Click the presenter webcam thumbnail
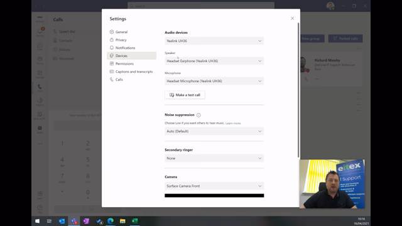Viewport: 402px width, 226px height. (x=332, y=184)
